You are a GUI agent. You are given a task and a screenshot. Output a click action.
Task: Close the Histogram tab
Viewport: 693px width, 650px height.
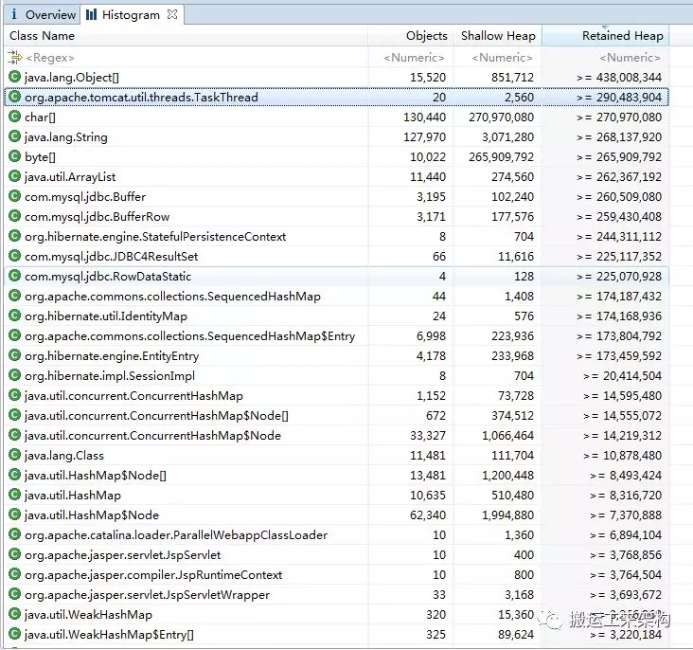[172, 14]
